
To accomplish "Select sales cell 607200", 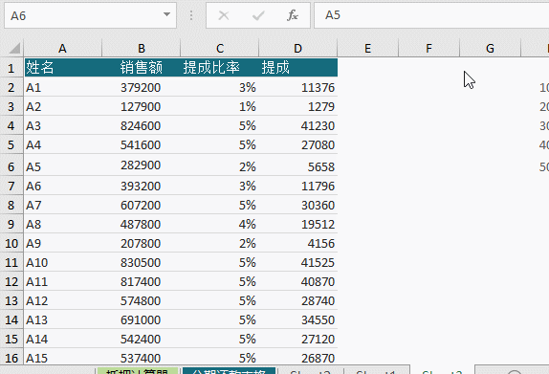I will (142, 205).
